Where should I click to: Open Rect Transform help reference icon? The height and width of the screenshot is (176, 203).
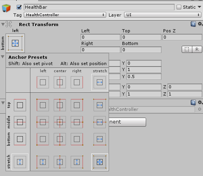[193, 24]
